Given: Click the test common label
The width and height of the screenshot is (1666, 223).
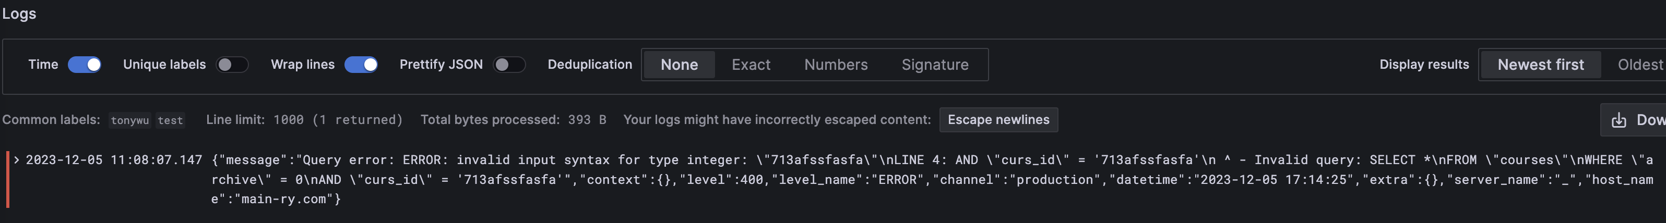Looking at the screenshot, I should (x=170, y=120).
